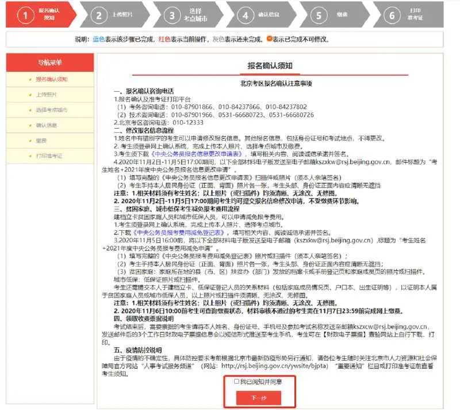Open 确认信息 from the navigation menu
This screenshot has height=410, width=460.
46,125
